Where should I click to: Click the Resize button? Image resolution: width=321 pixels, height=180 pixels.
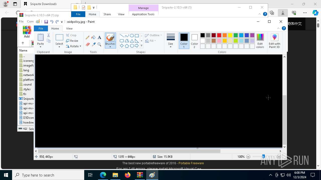tap(72, 41)
